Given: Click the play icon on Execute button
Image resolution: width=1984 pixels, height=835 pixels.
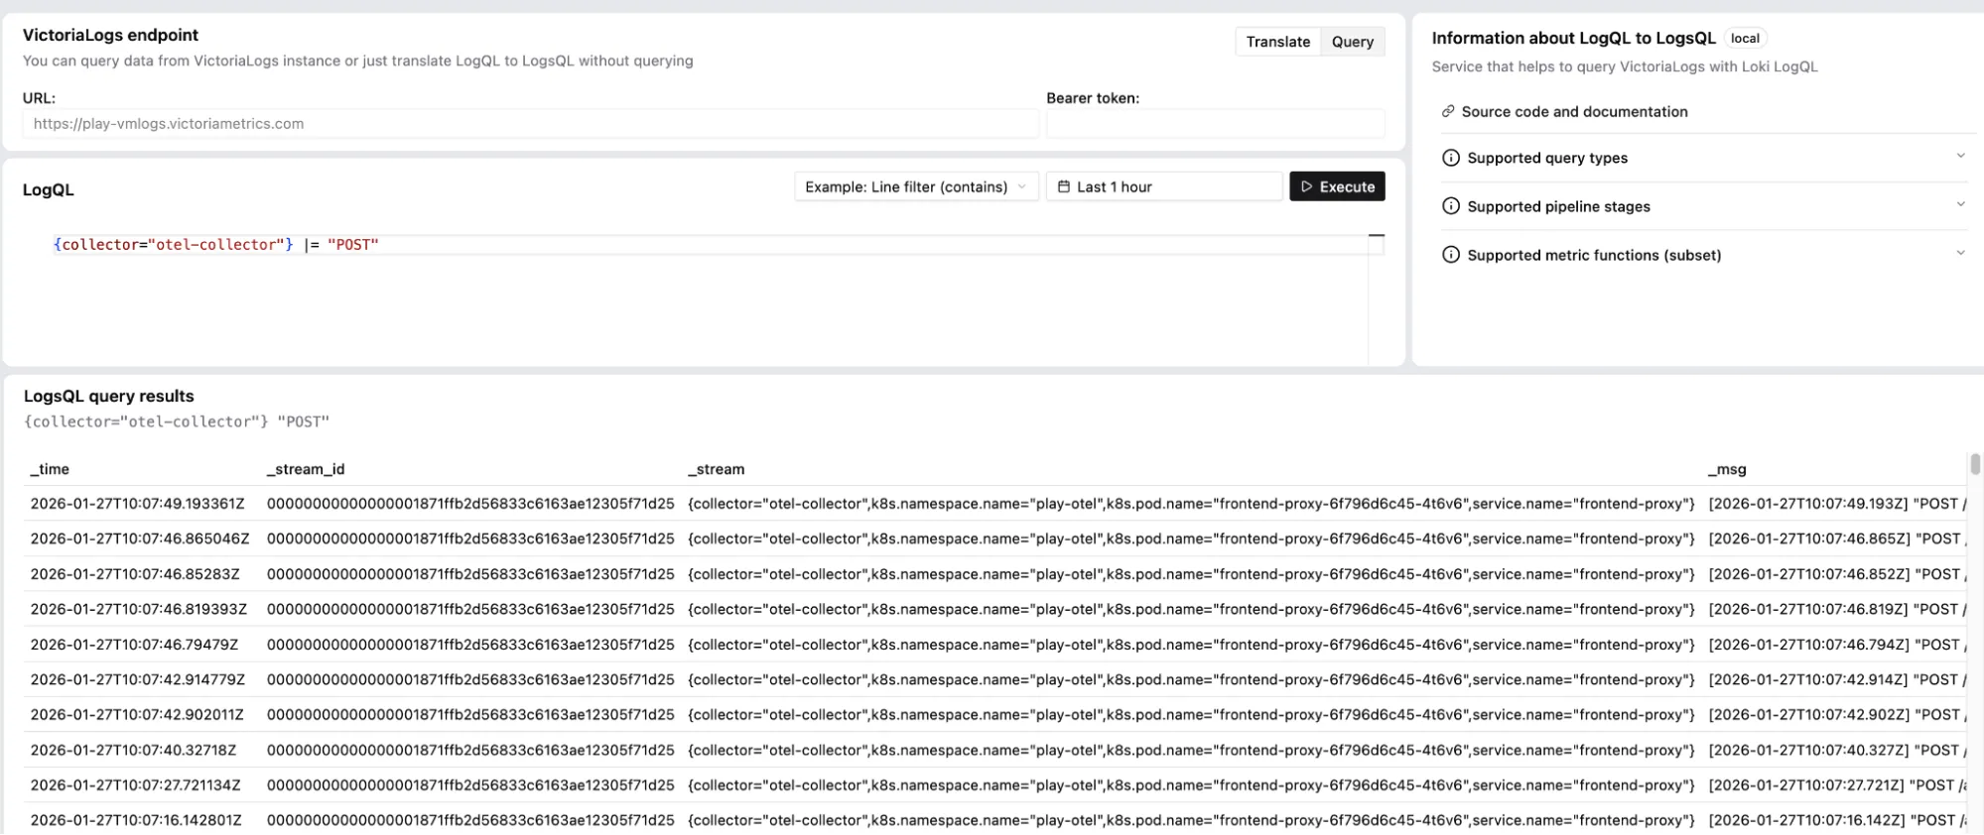Looking at the screenshot, I should [x=1306, y=187].
